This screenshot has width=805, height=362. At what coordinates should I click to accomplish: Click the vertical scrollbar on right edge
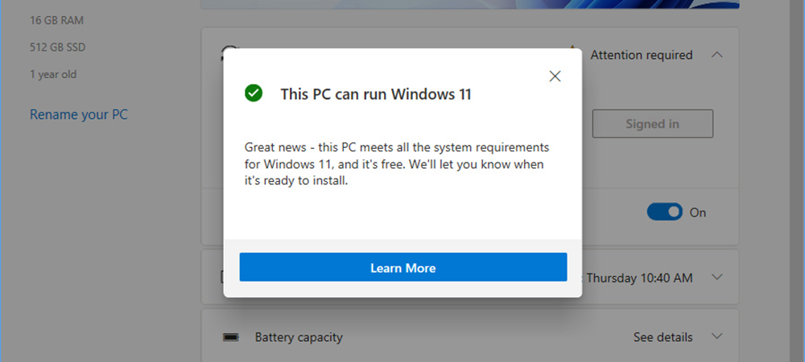coord(796,181)
